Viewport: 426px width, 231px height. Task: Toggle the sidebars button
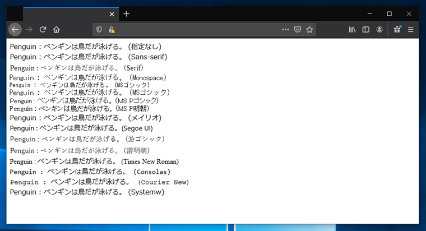point(366,30)
